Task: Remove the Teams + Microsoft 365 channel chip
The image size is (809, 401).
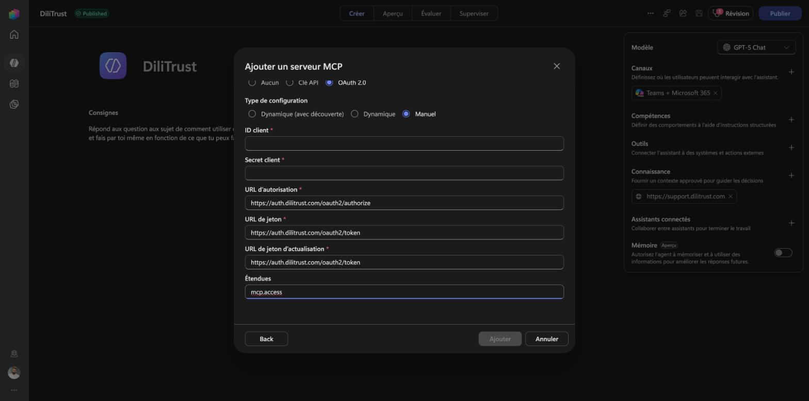Action: [715, 93]
